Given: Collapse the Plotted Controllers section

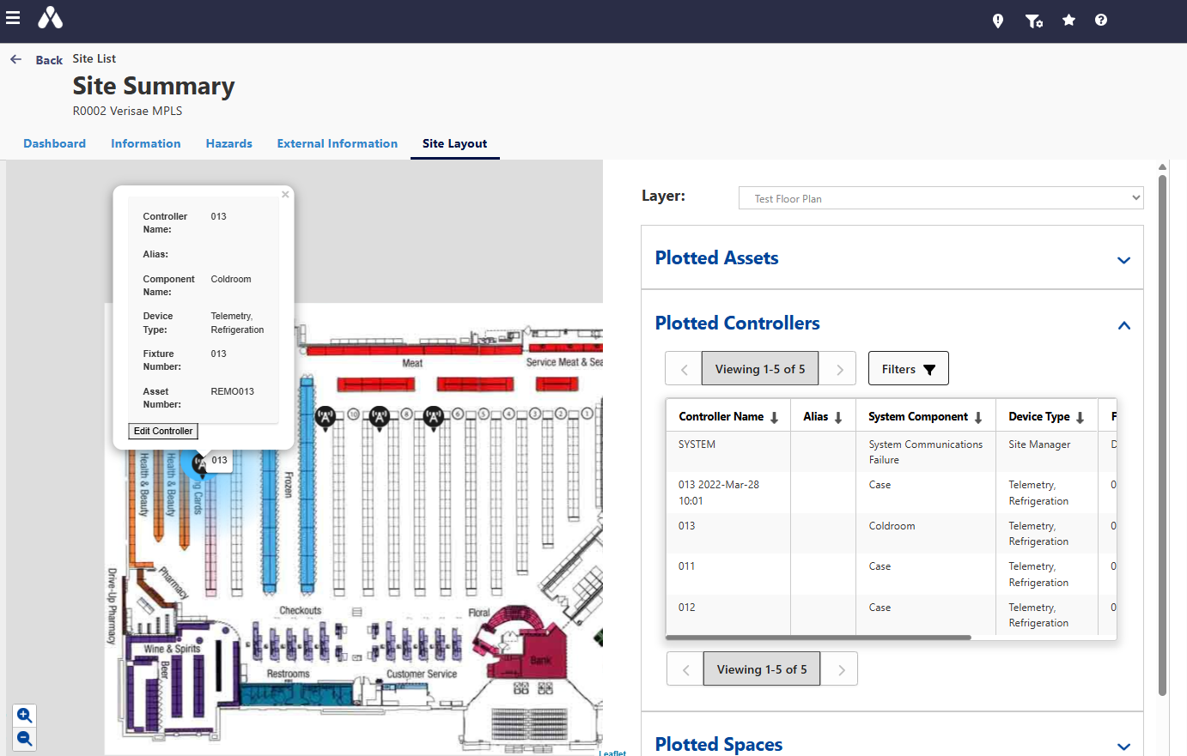Looking at the screenshot, I should tap(1123, 325).
